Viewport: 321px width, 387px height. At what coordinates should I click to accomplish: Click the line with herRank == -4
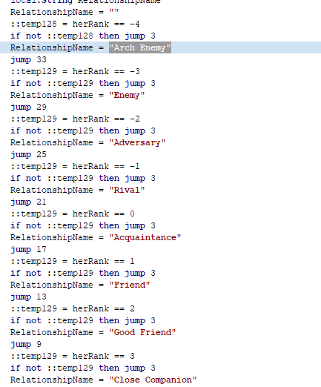click(75, 24)
